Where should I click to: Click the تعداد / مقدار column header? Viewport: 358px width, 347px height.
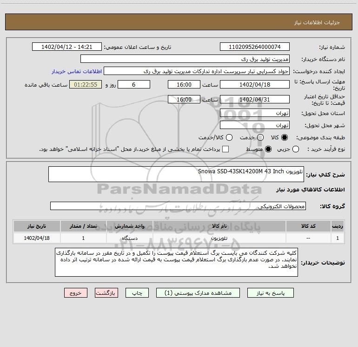(x=83, y=226)
